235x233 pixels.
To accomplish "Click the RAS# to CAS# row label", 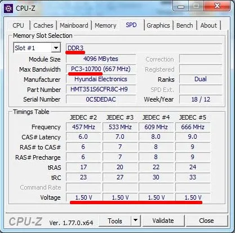I will [x=40, y=147].
